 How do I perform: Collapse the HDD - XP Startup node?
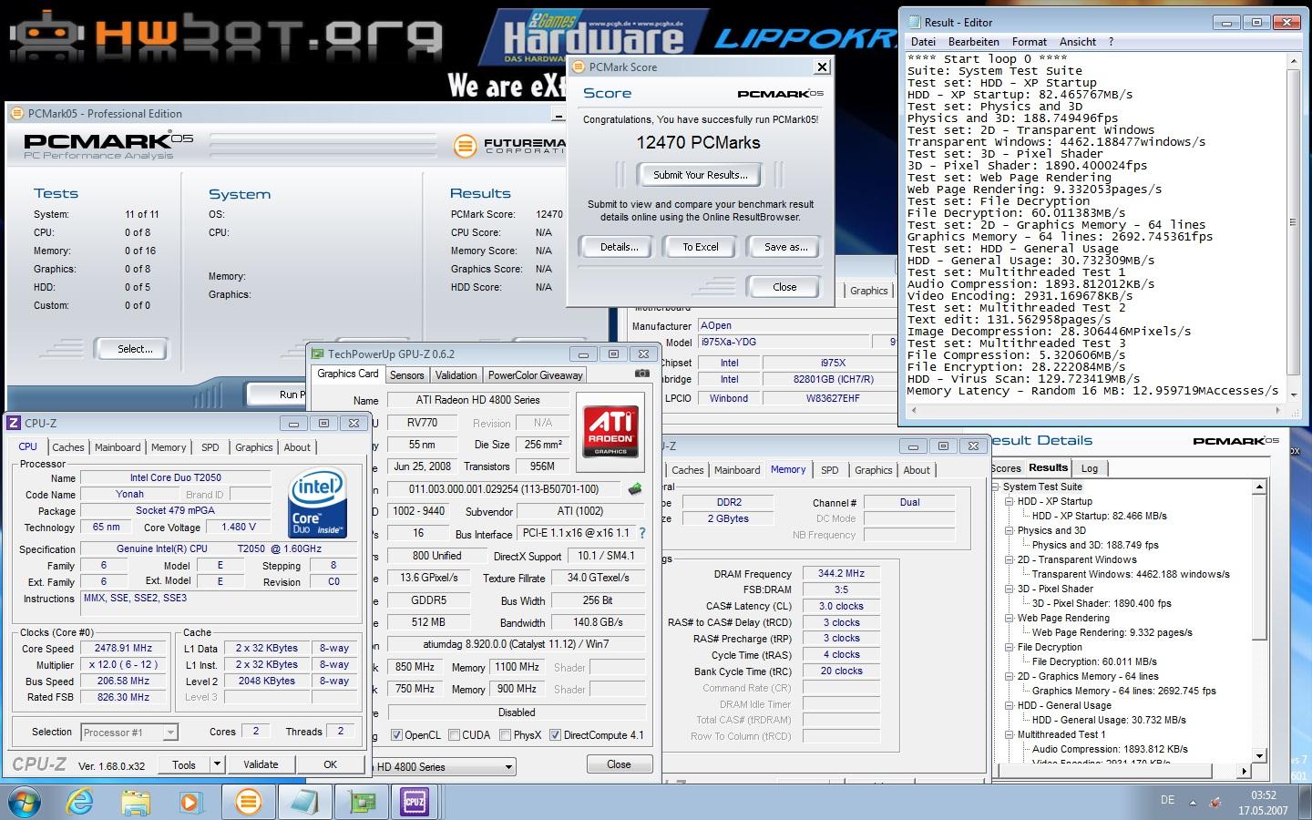pos(1010,501)
